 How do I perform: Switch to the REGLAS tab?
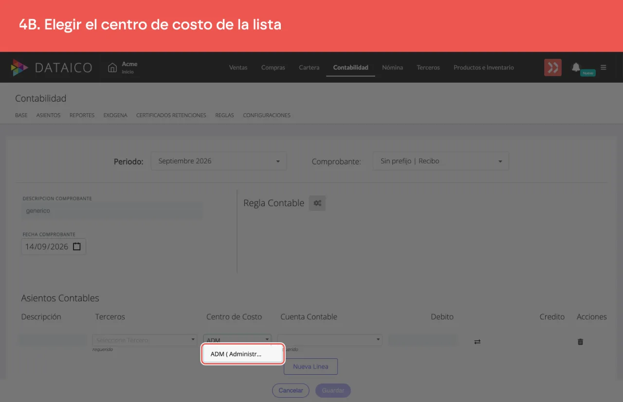coord(224,115)
